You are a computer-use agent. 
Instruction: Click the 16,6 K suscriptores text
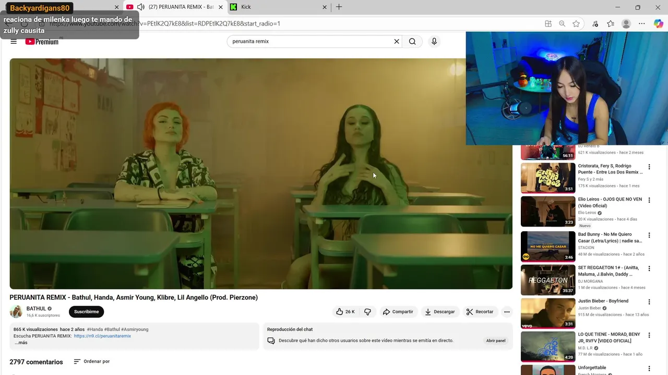point(43,316)
